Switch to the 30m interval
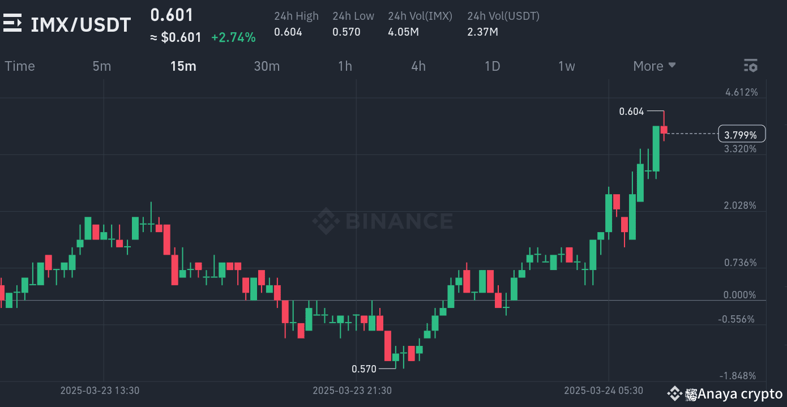This screenshot has height=407, width=787. pos(267,66)
